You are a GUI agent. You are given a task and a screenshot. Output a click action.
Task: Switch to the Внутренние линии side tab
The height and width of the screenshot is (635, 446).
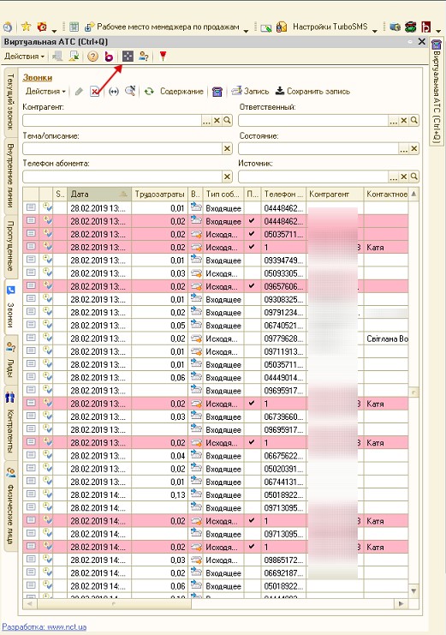10,176
